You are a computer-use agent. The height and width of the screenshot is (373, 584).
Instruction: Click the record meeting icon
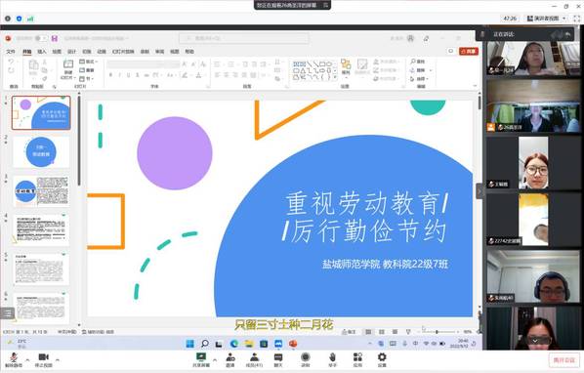coord(306,359)
